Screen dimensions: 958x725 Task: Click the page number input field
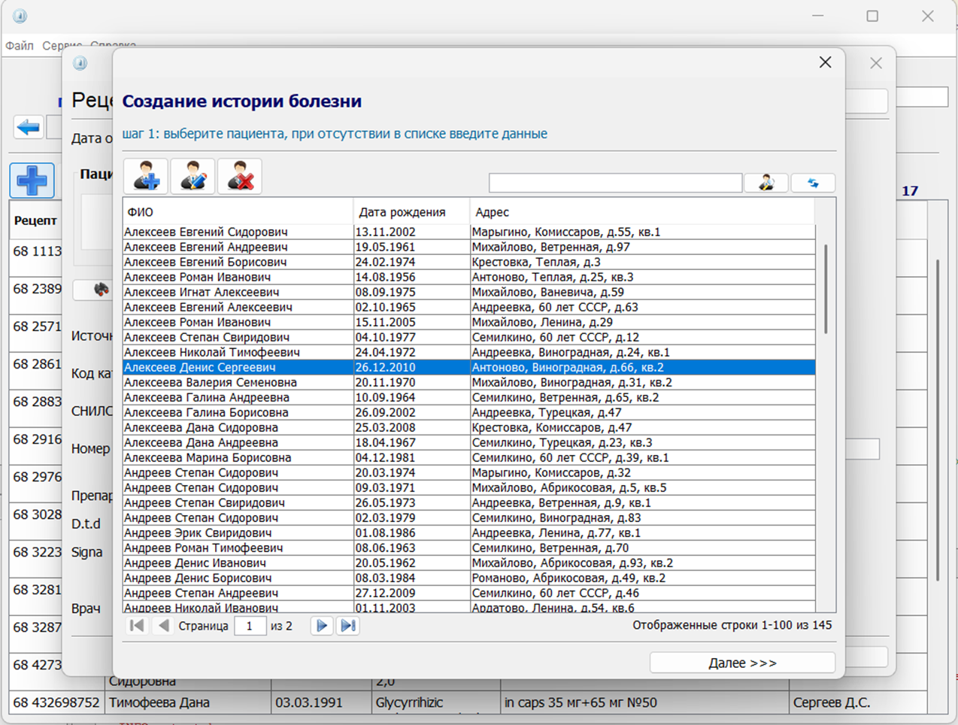[x=250, y=626]
